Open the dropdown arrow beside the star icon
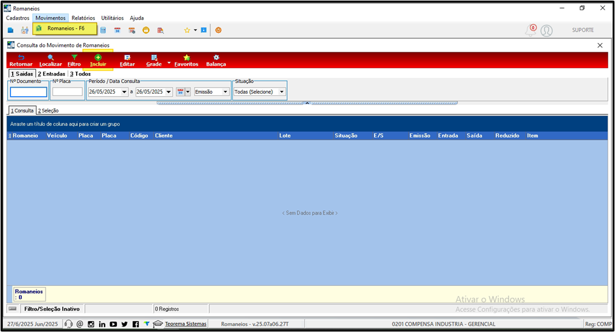The height and width of the screenshot is (332, 615). (195, 30)
